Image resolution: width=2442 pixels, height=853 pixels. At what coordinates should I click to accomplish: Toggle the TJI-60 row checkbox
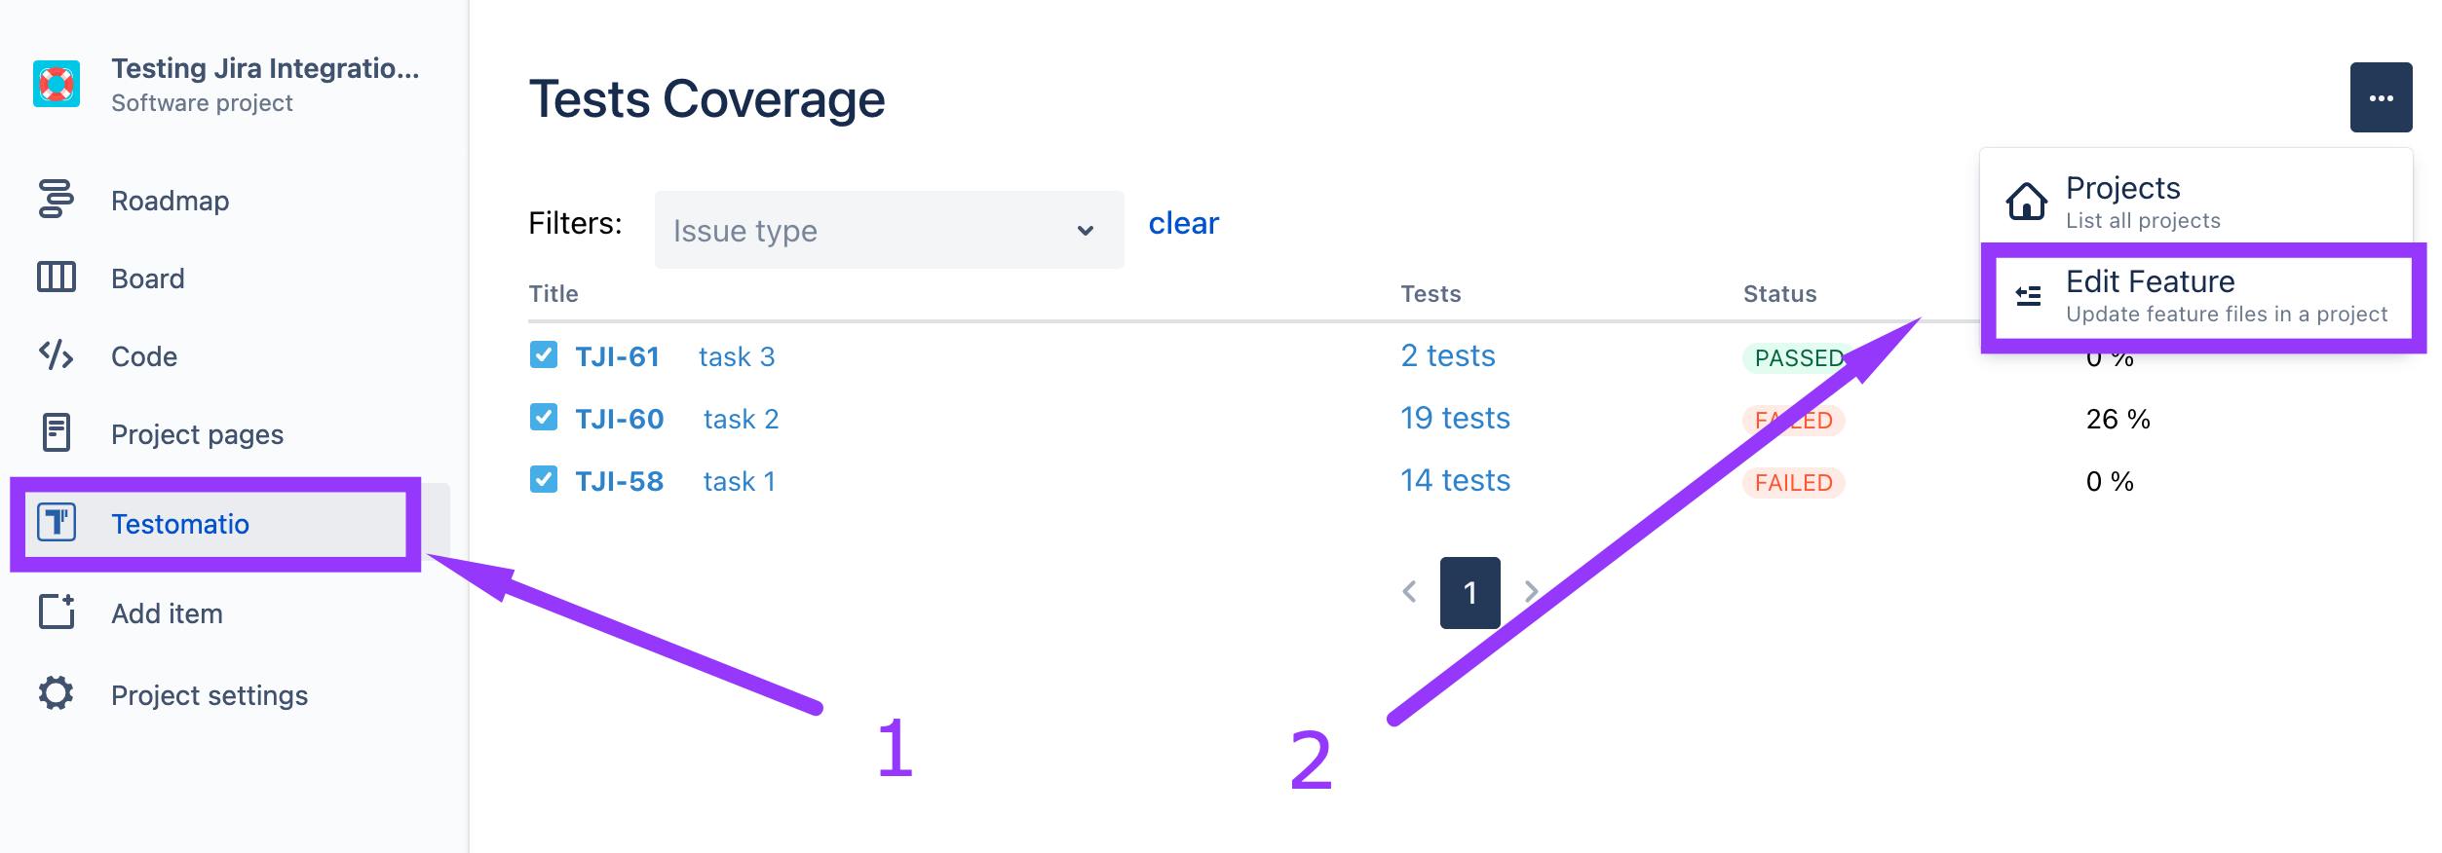point(544,418)
